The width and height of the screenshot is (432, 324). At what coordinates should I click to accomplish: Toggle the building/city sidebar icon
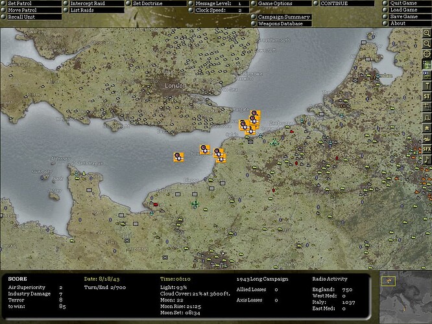click(427, 128)
